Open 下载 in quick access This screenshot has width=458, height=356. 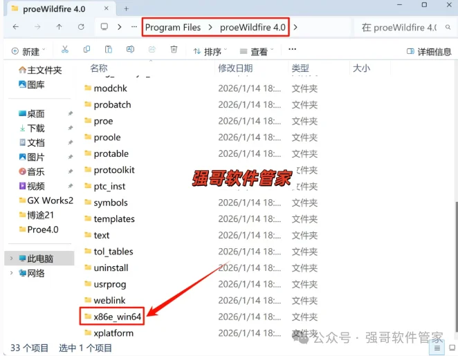click(x=32, y=128)
